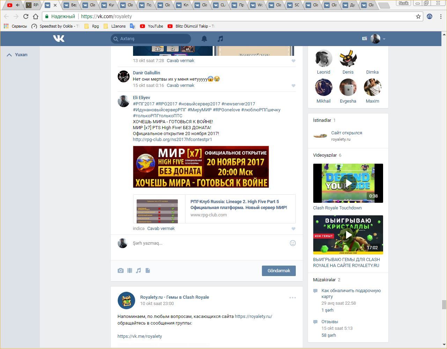Screen dimensions: 447x349
Task: Click Göndərmək send button
Action: [x=279, y=271]
